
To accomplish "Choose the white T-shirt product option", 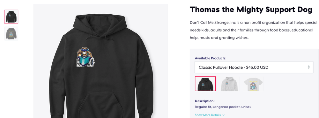I will tap(253, 84).
